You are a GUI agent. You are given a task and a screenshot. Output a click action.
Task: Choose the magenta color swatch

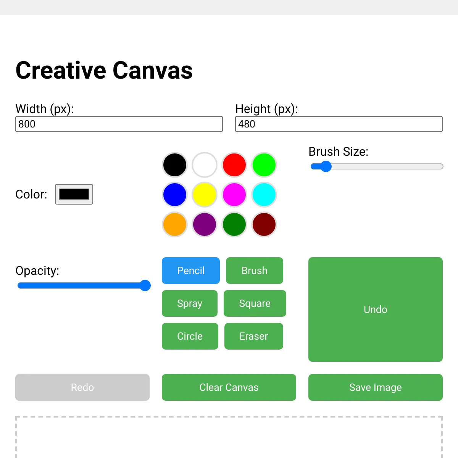[234, 195]
